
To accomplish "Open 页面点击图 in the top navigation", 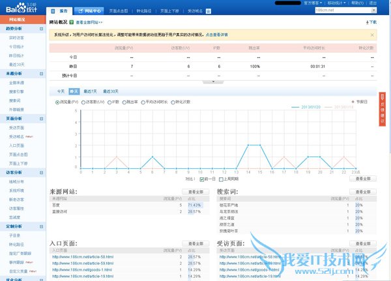I will pyautogui.click(x=119, y=11).
